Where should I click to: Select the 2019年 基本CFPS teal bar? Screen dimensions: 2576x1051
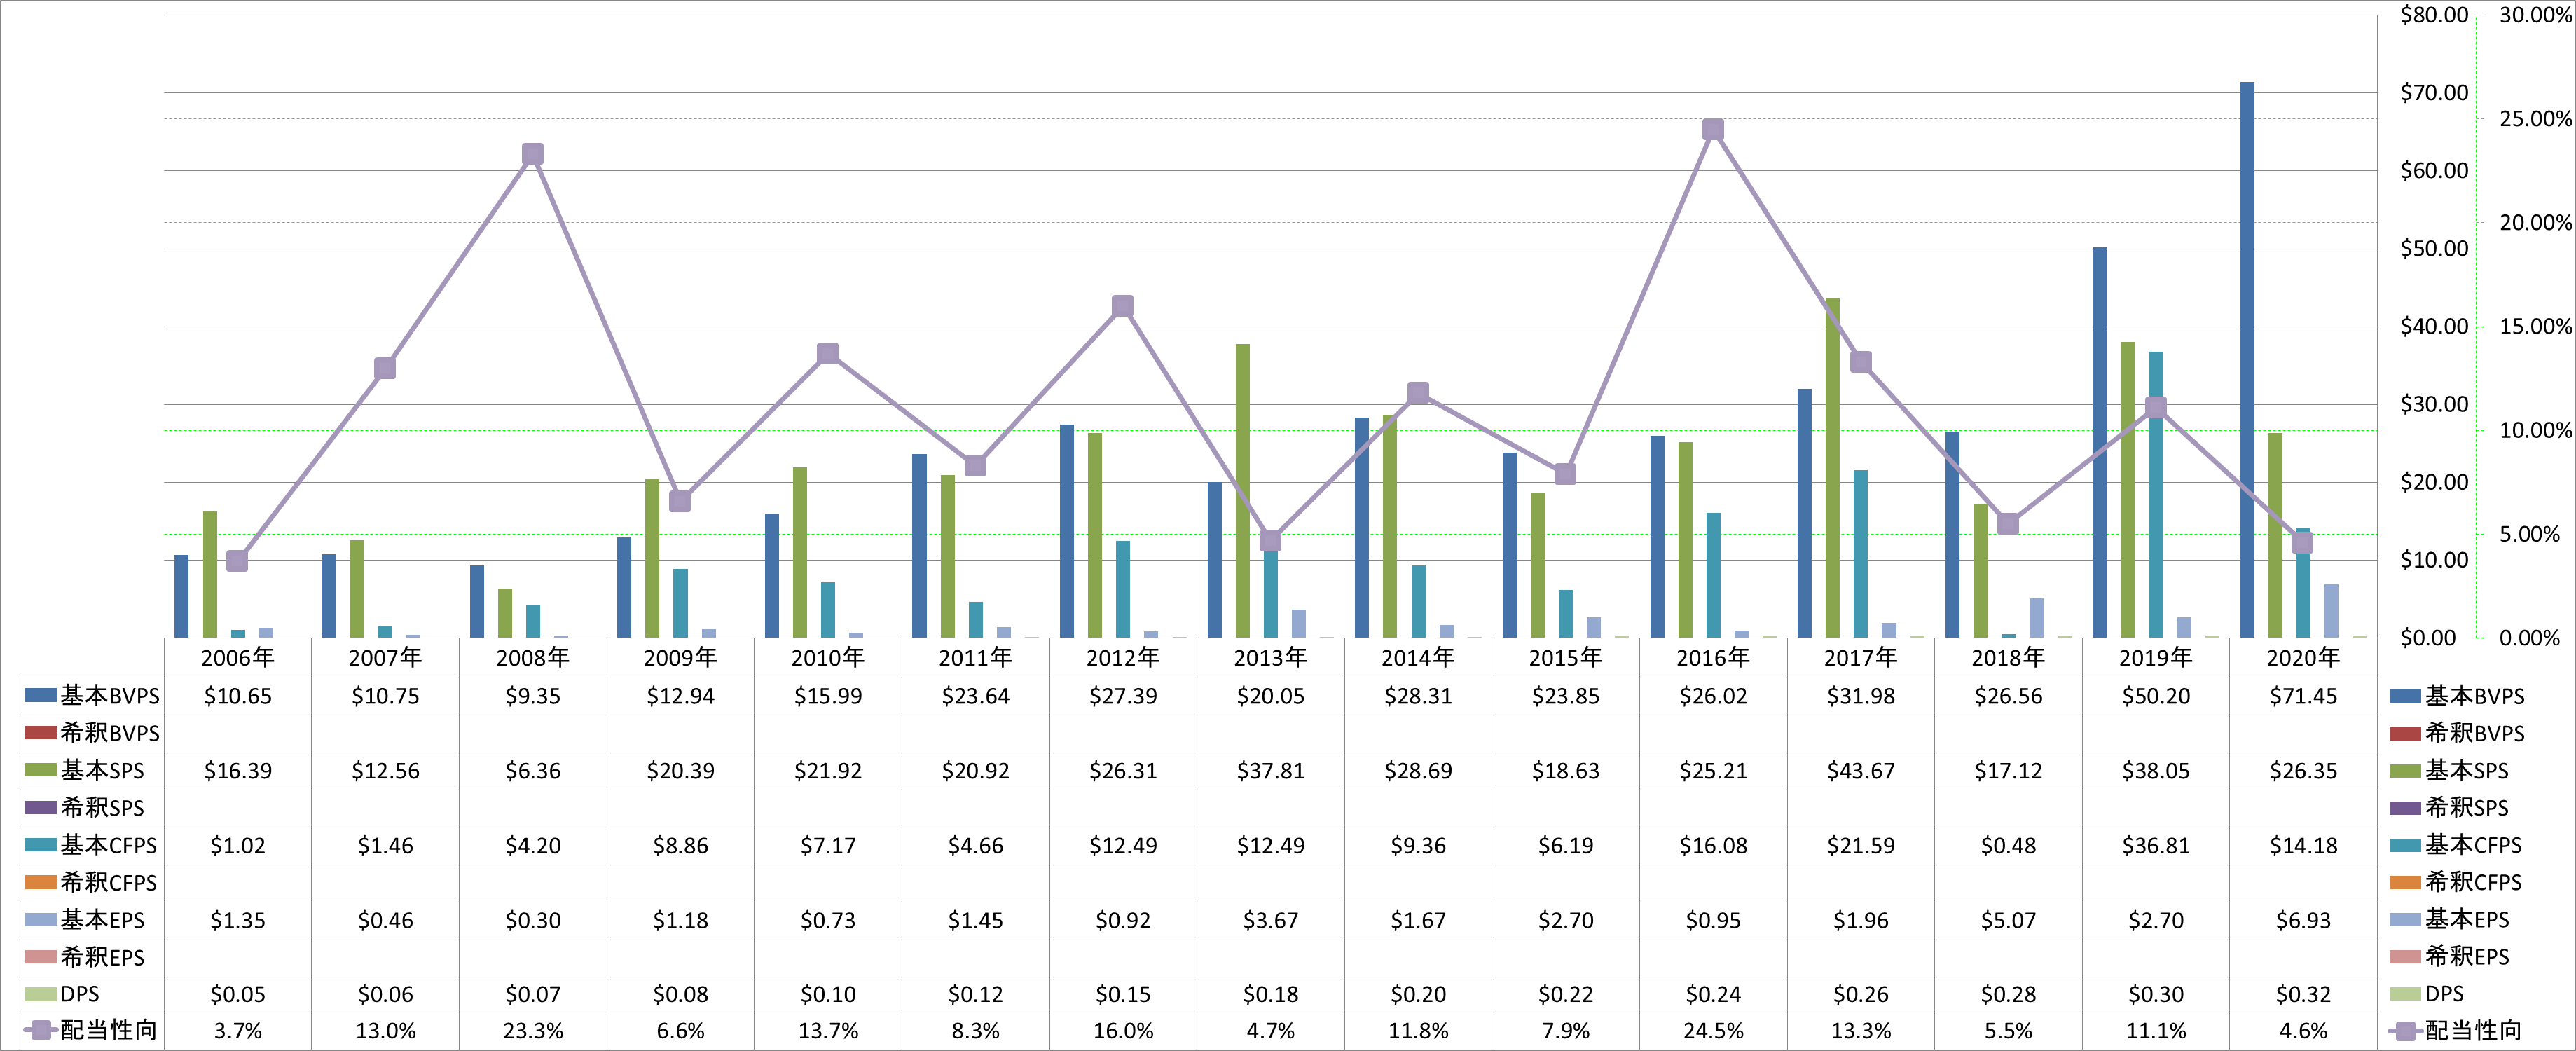pos(2156,495)
